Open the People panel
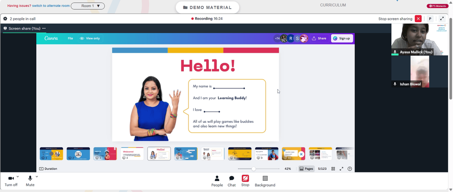Viewport: 453px width, 192px height. 217,181
